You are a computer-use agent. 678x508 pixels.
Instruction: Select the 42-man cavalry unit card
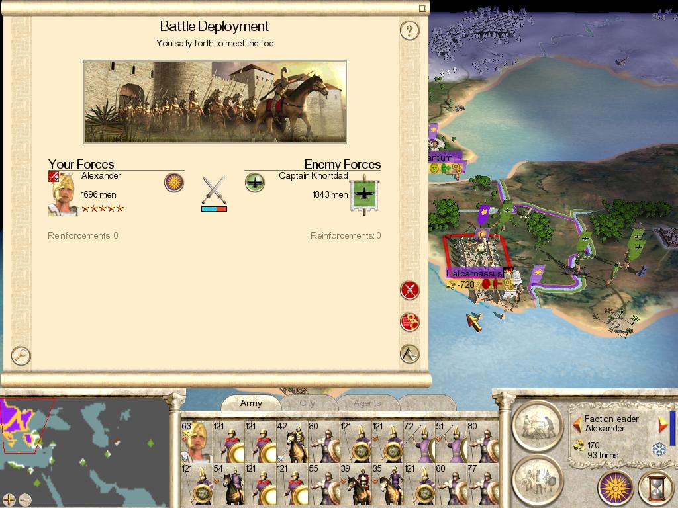pyautogui.click(x=292, y=441)
